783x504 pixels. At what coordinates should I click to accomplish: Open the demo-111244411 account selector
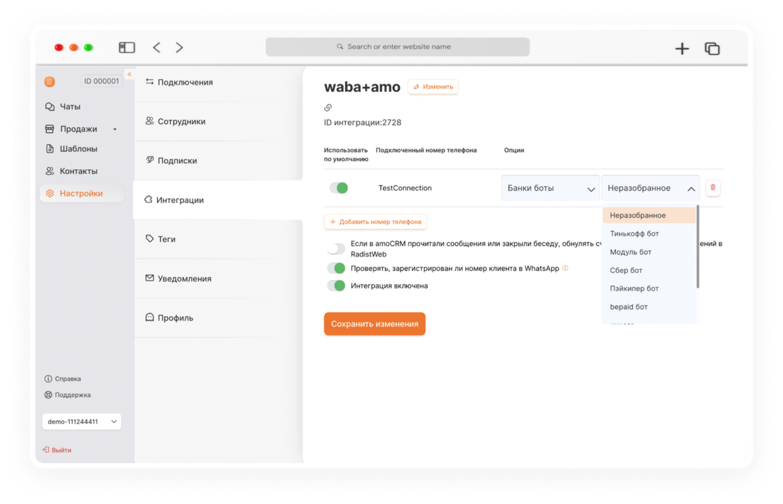coord(82,422)
